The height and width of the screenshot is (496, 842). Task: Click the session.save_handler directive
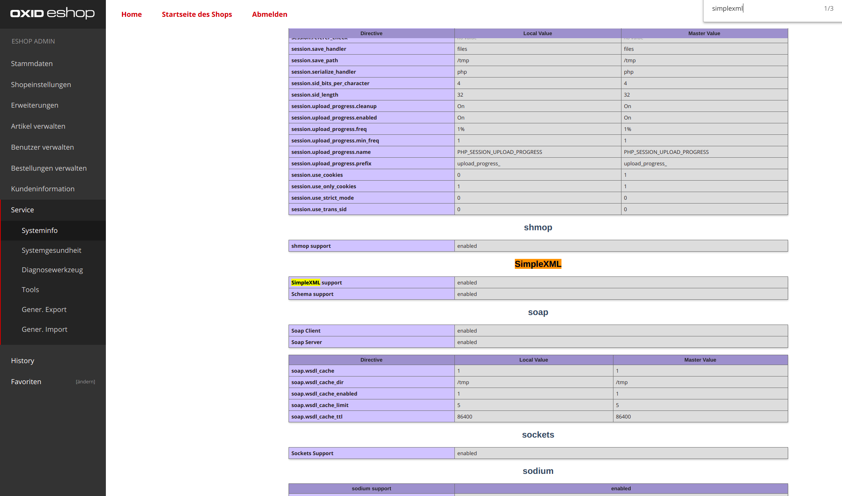pyautogui.click(x=319, y=49)
